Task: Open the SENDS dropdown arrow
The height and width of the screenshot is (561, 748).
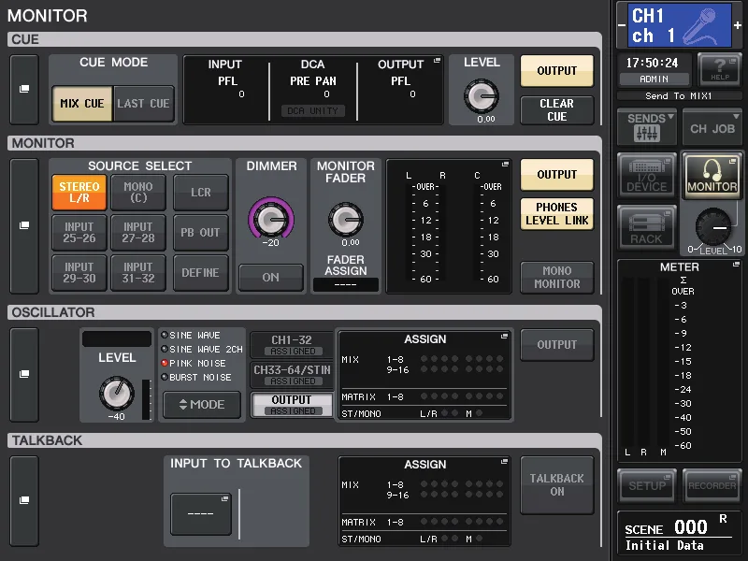Action: point(670,116)
